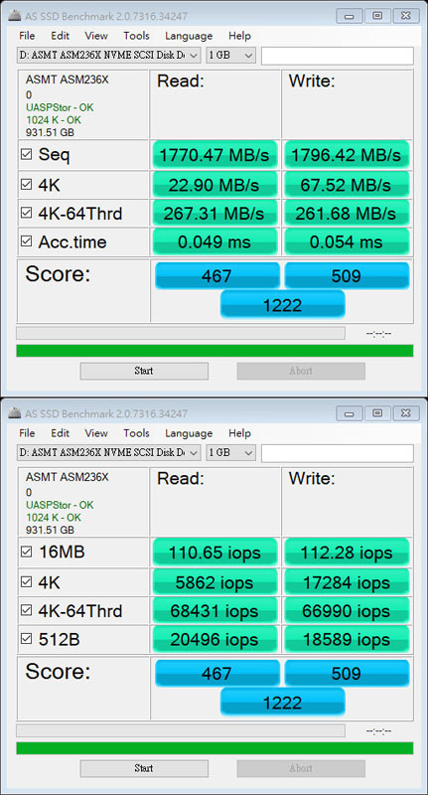
Task: Click the gray progress bar in bottom window
Action: [181, 730]
